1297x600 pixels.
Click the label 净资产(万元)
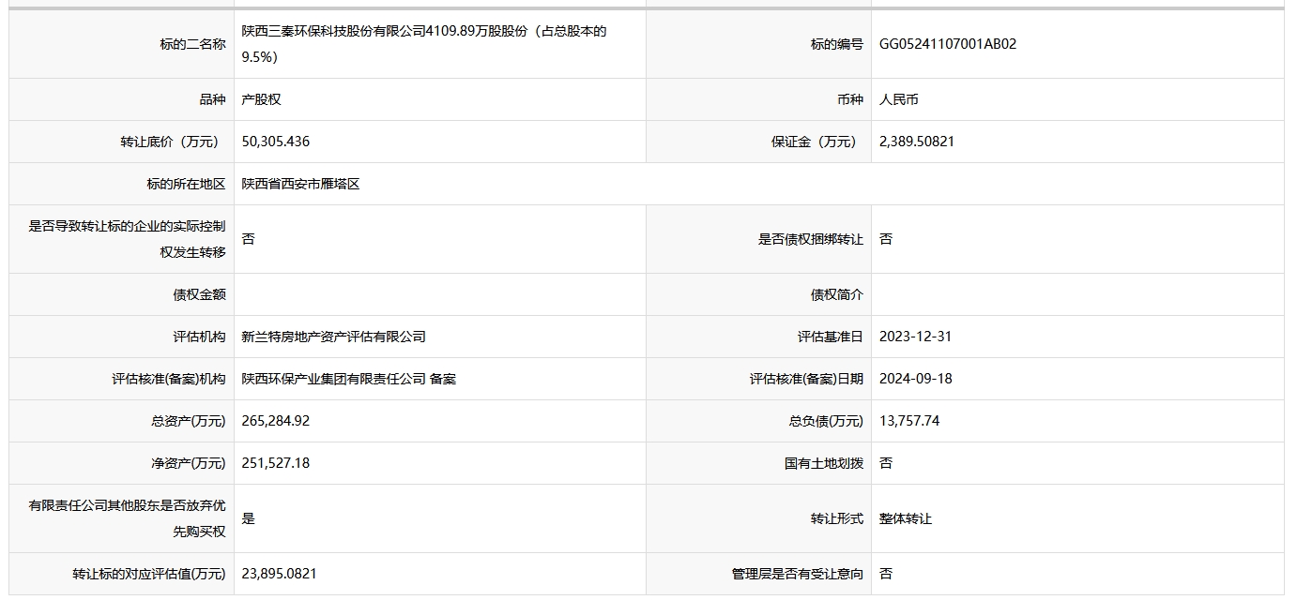point(189,463)
